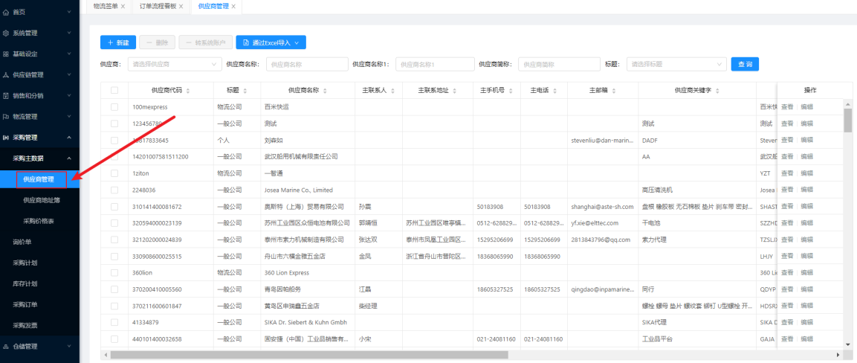Screen dimensions: 857x363
Task: Sort by 供应商代码 column arrows
Action: point(188,91)
